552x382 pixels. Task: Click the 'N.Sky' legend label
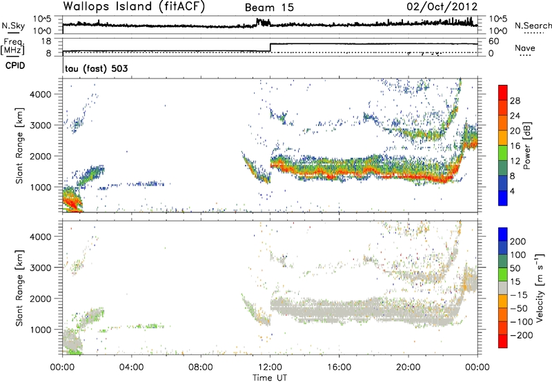[x=13, y=26]
